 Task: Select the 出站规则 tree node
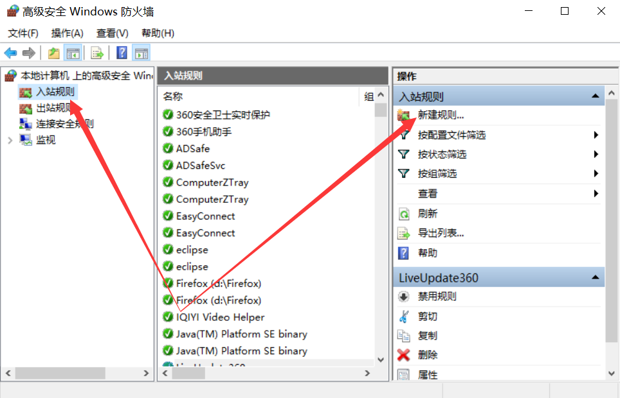coord(54,108)
